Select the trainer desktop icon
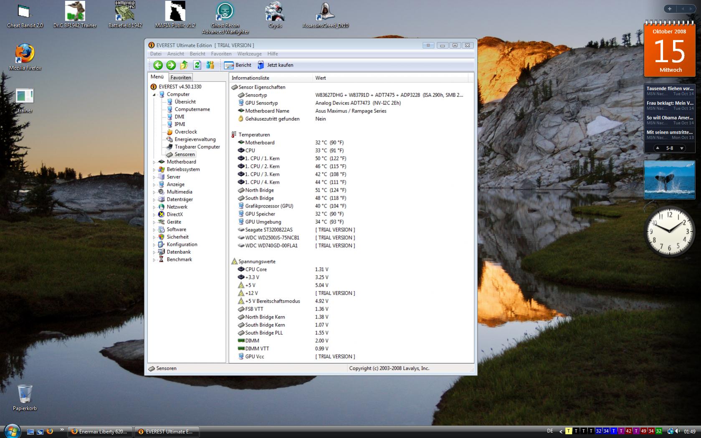This screenshot has width=701, height=438. 25,100
